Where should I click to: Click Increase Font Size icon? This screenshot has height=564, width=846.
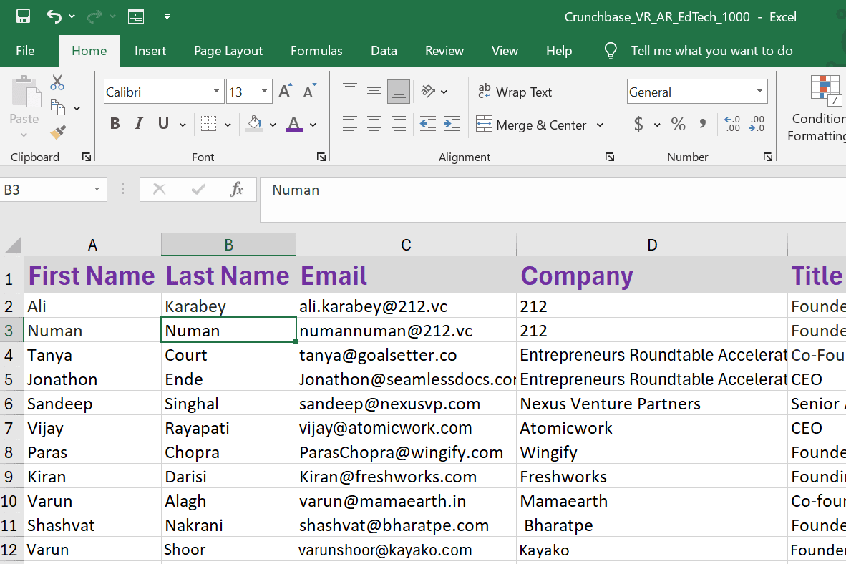coord(286,91)
